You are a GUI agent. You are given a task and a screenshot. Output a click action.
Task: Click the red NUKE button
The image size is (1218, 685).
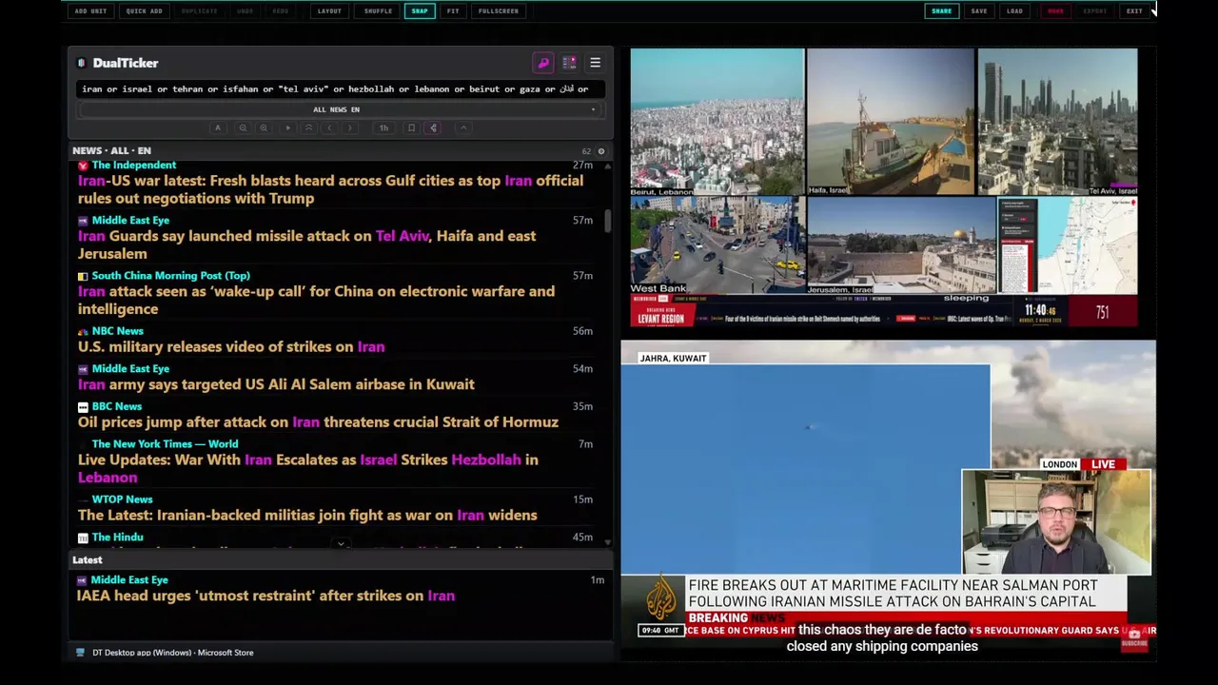pos(1055,11)
